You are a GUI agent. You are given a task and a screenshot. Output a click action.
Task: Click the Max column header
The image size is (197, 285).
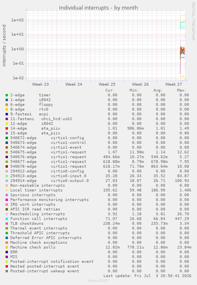[182, 90]
